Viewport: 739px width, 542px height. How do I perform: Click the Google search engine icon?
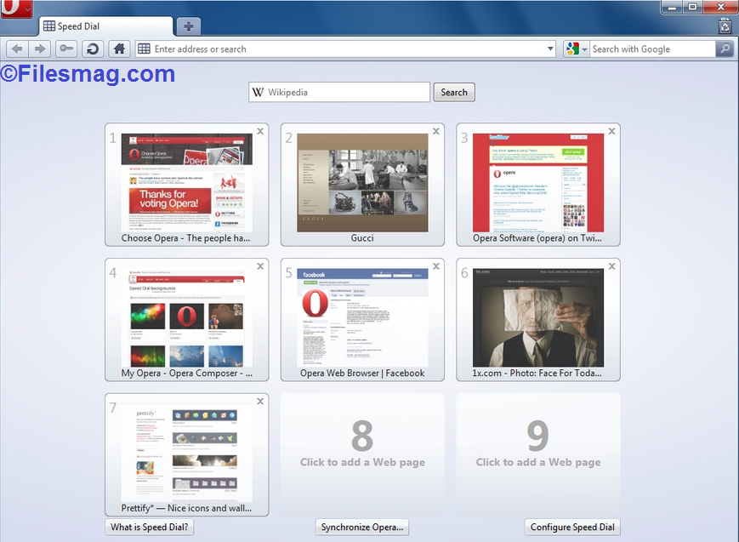(572, 48)
